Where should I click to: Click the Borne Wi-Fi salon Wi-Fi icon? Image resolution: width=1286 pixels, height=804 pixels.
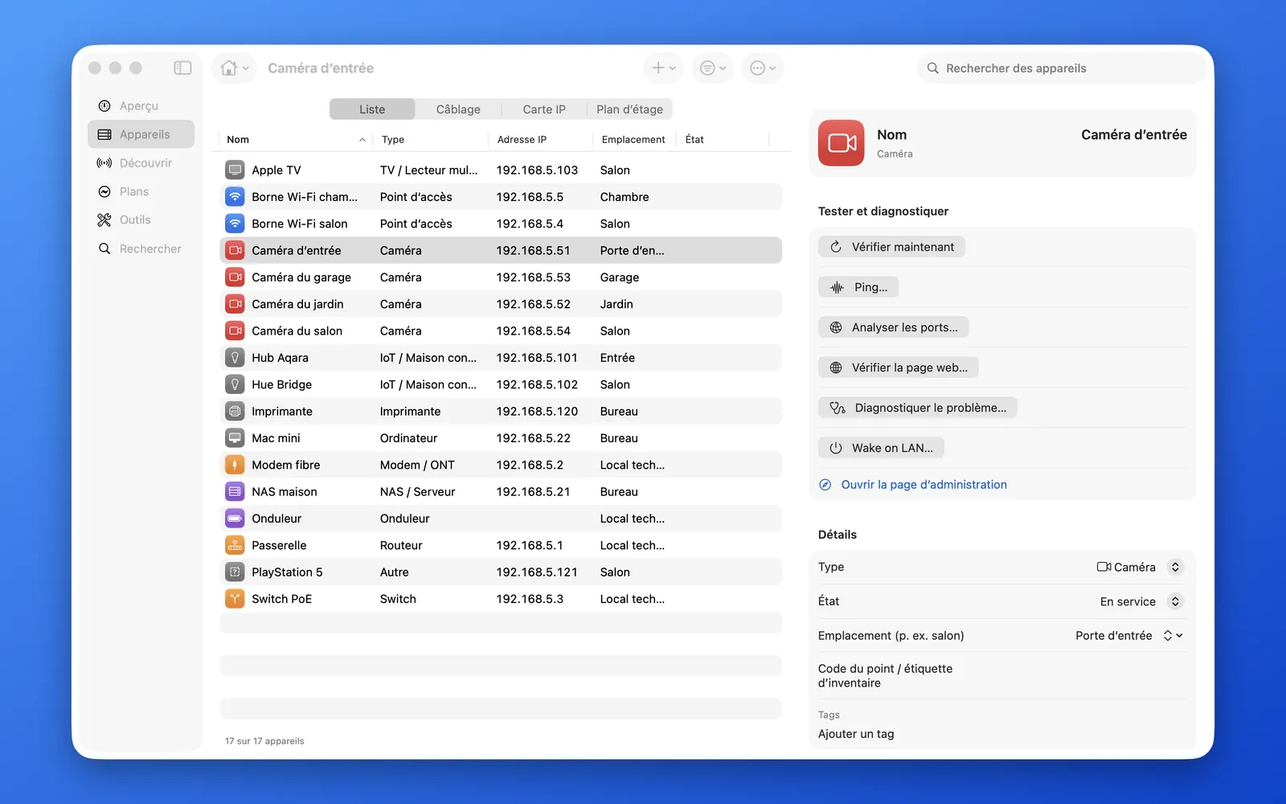click(x=235, y=224)
